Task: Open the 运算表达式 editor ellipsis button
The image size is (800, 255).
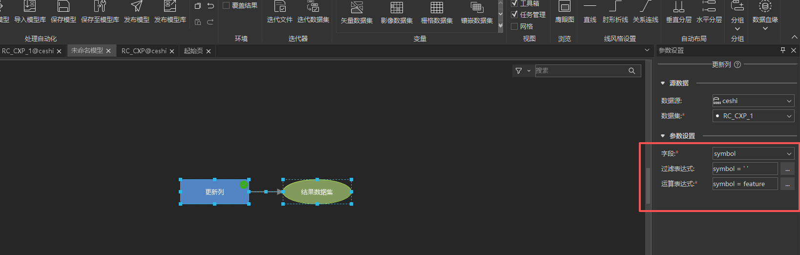Action: 787,184
